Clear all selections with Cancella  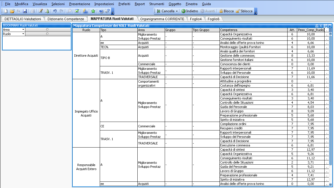coord(166,11)
